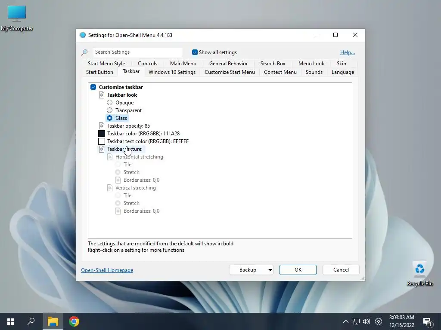This screenshot has width=441, height=330.
Task: Open taskbar search magnifier
Action: click(31, 321)
